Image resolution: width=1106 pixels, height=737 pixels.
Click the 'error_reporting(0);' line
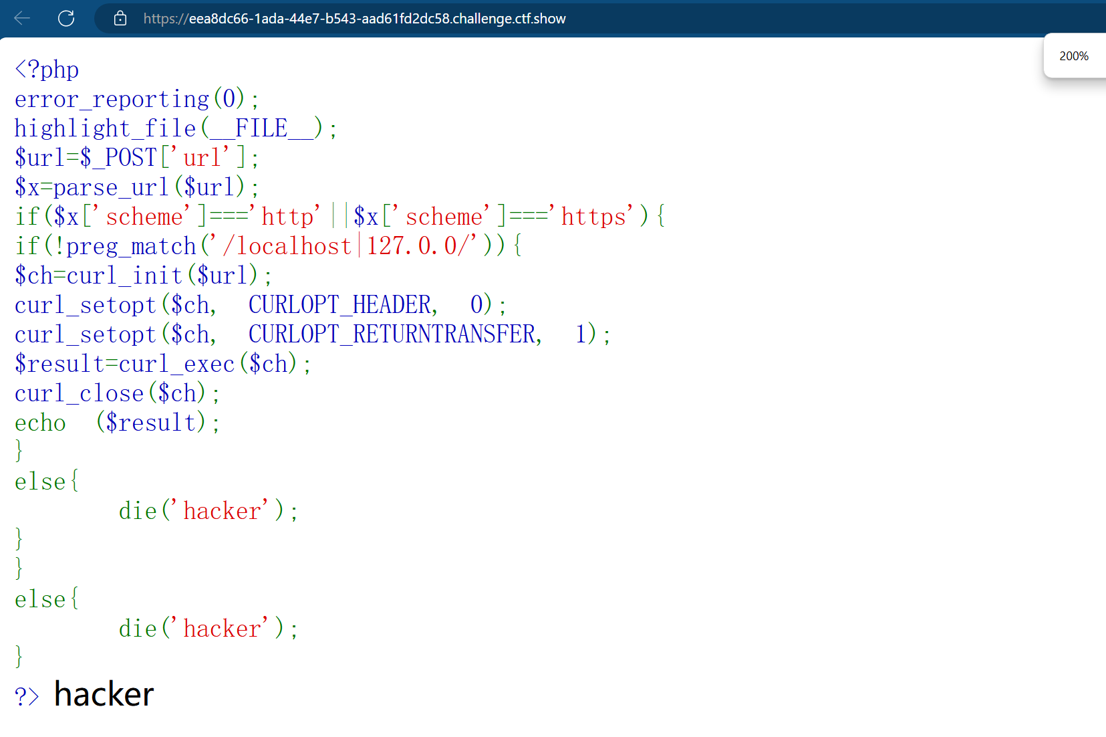coord(137,99)
